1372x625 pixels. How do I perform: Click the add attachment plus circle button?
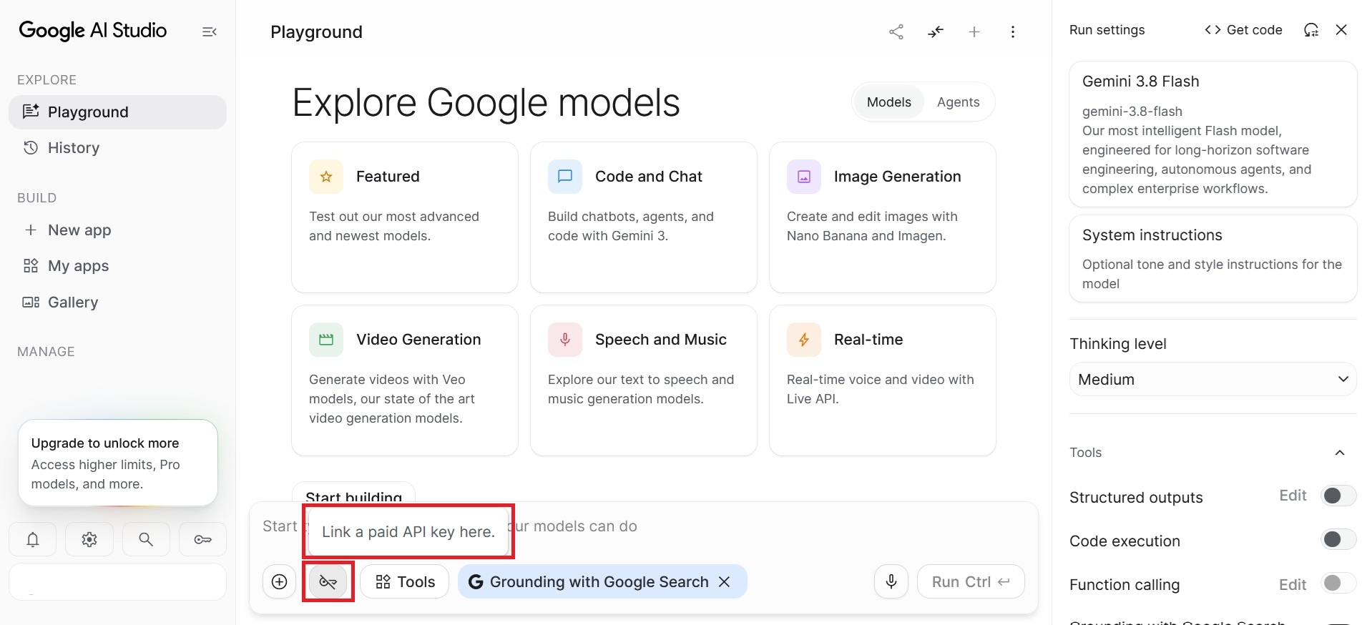(x=280, y=582)
